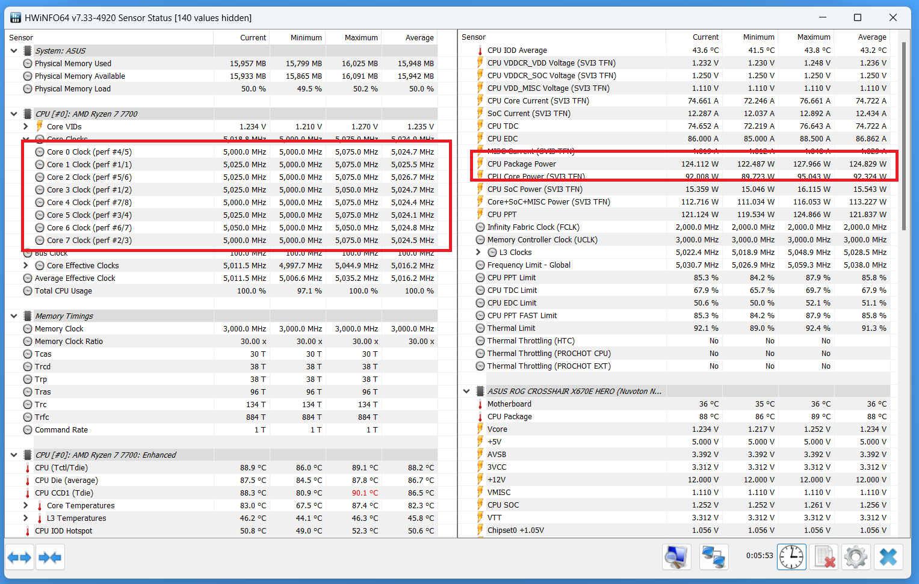Open the monitor with magnifier summary icon
The width and height of the screenshot is (919, 584).
click(677, 557)
